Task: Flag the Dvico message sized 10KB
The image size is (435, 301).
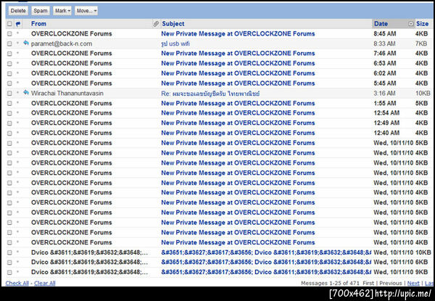Action: click(18, 252)
